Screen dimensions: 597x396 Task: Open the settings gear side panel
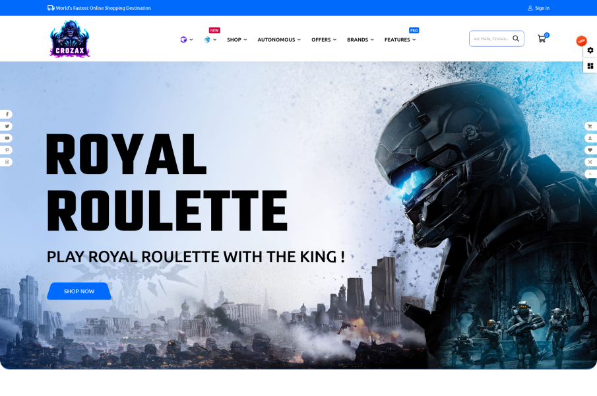pyautogui.click(x=590, y=50)
